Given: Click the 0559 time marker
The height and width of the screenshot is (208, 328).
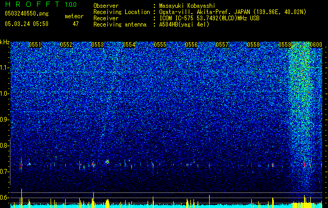Looking at the screenshot, I should (285, 45).
